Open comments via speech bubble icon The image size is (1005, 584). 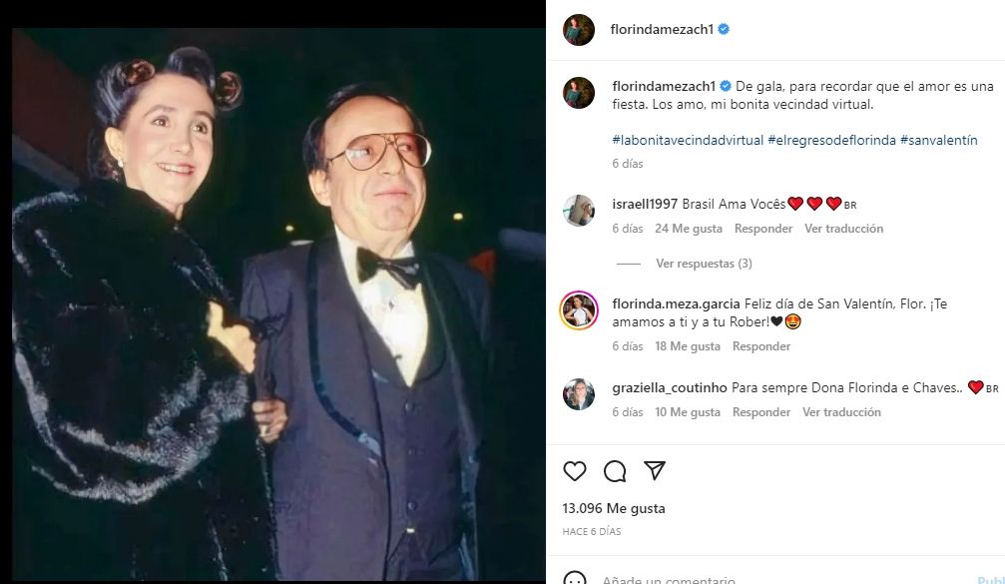point(615,470)
